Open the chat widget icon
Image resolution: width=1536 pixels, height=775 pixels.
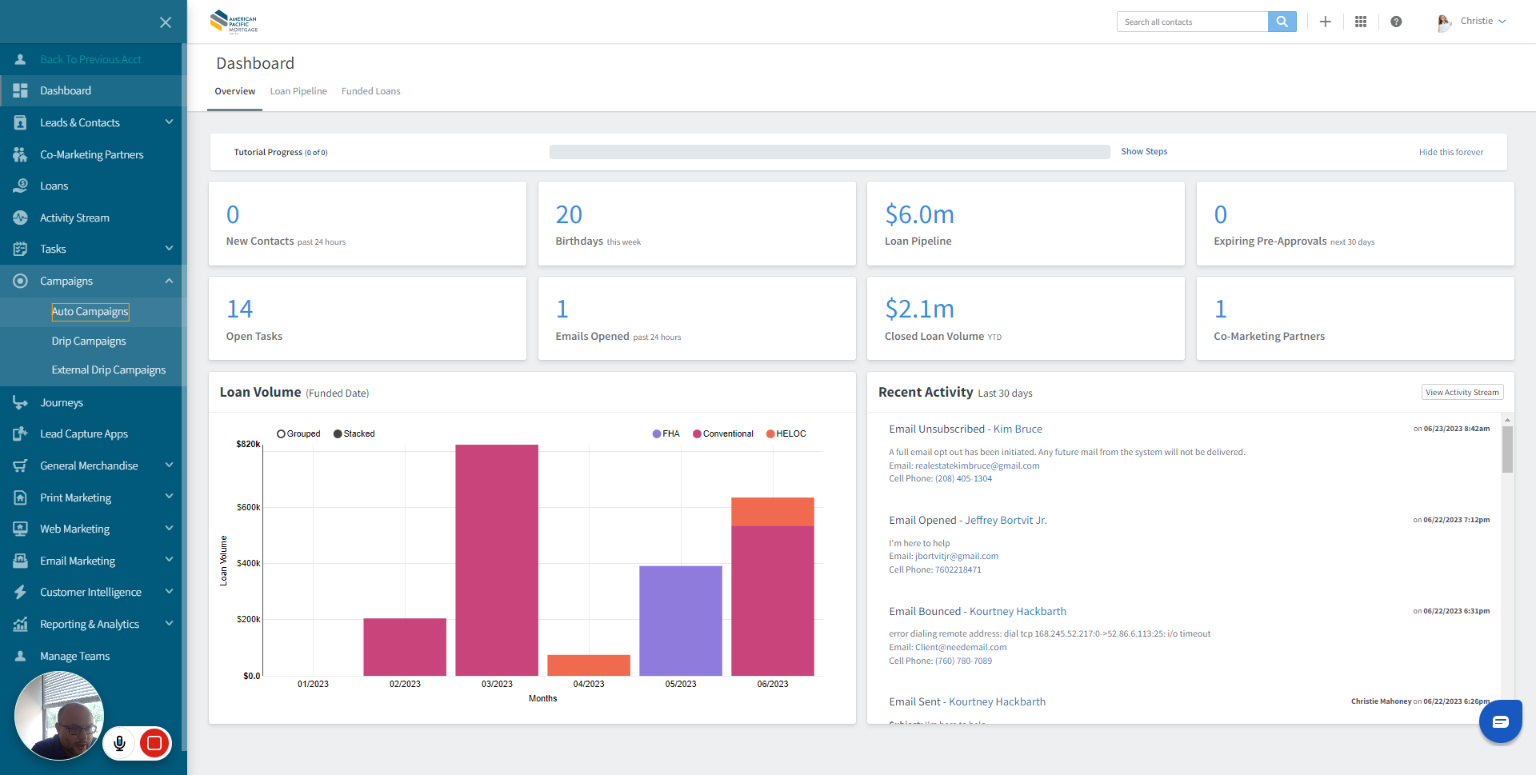(1501, 721)
